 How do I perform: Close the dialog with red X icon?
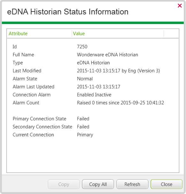180,5
